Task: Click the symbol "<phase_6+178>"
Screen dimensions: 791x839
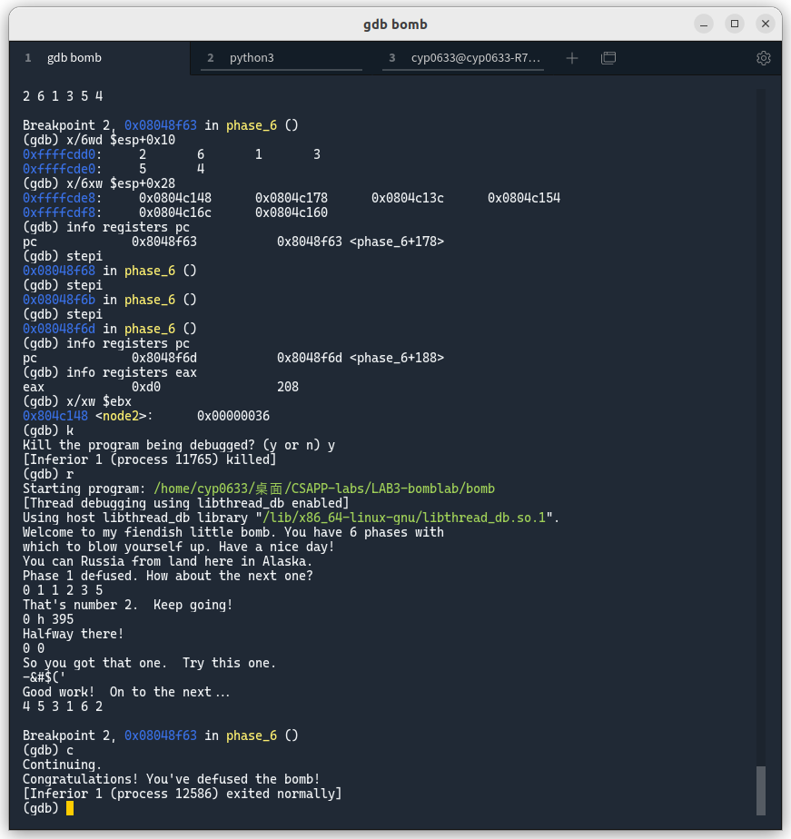Action: [397, 242]
